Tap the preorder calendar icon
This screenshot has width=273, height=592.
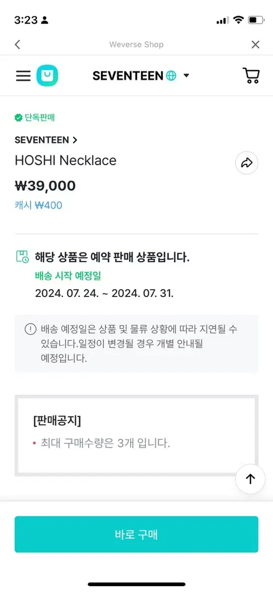pyautogui.click(x=22, y=257)
